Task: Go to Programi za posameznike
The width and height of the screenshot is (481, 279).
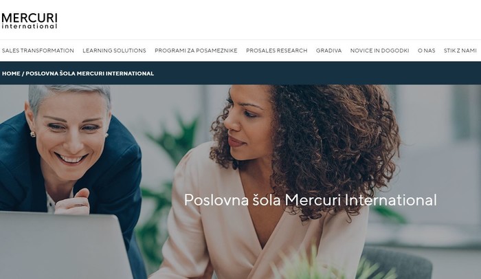Action: point(196,51)
